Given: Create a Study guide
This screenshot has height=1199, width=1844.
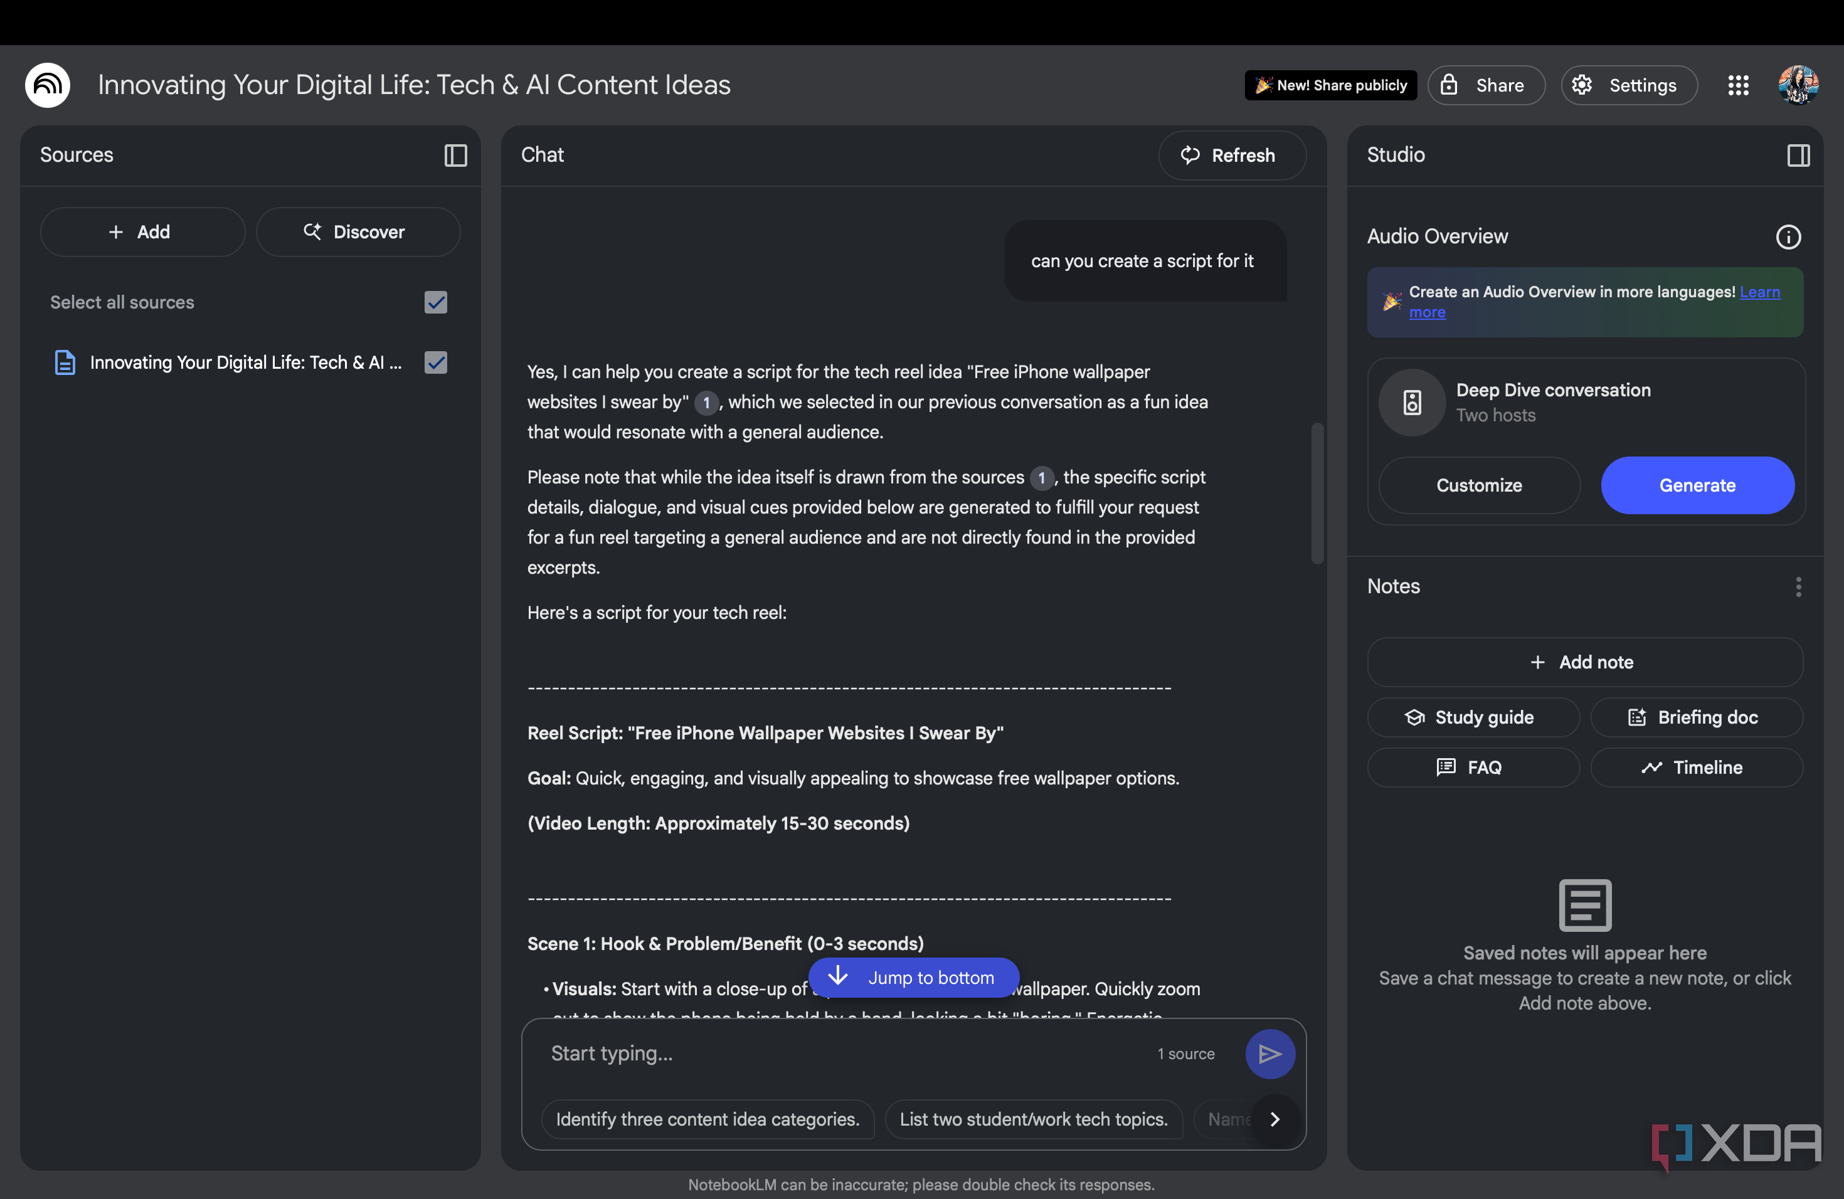Looking at the screenshot, I should [x=1473, y=717].
